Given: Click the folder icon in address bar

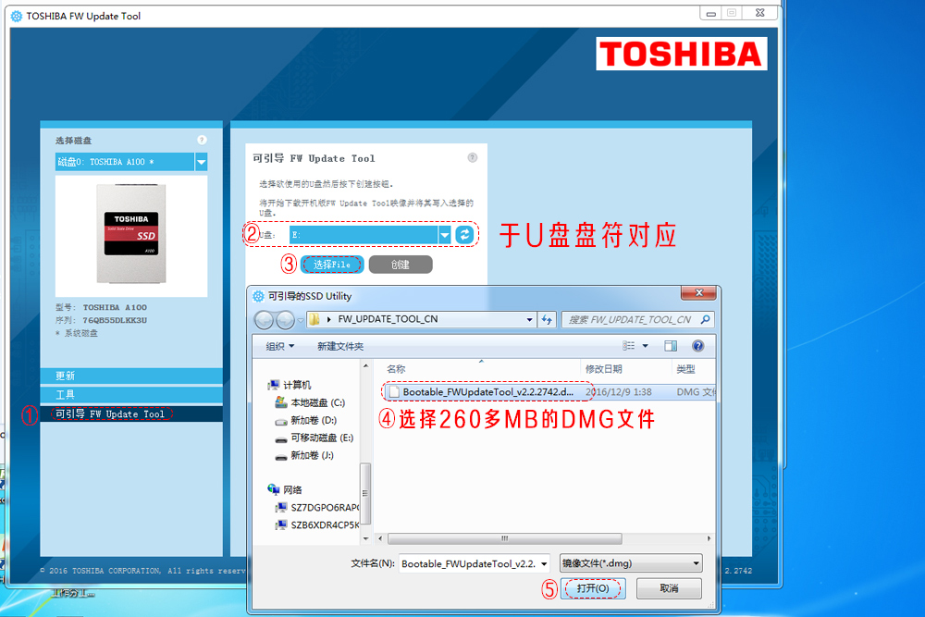Looking at the screenshot, I should click(x=314, y=319).
